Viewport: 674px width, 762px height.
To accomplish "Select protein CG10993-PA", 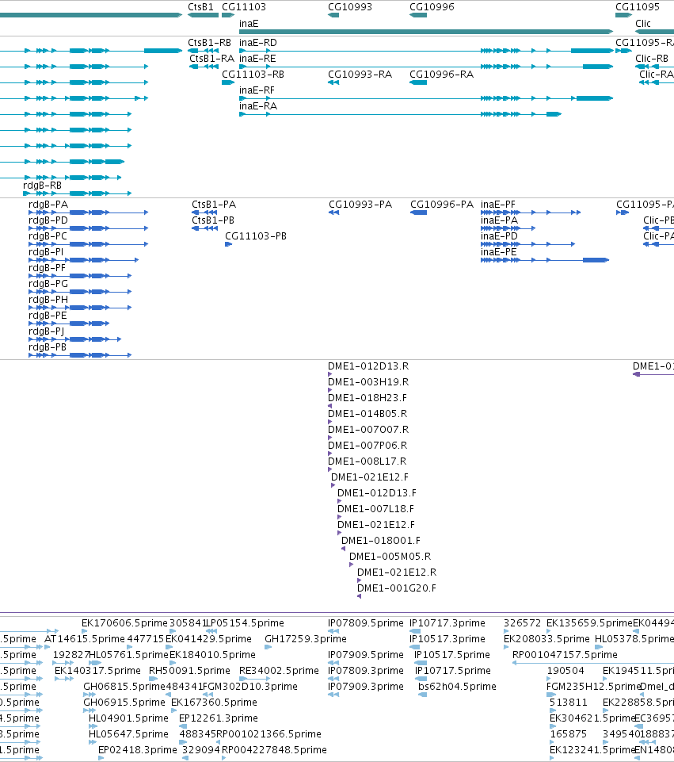I will click(x=334, y=213).
